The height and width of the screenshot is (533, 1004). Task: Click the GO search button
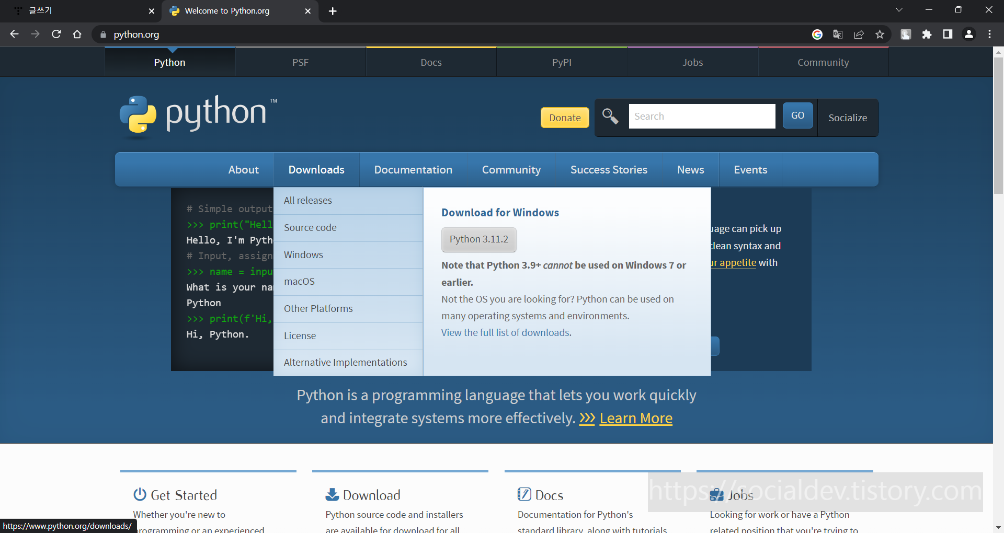(797, 115)
